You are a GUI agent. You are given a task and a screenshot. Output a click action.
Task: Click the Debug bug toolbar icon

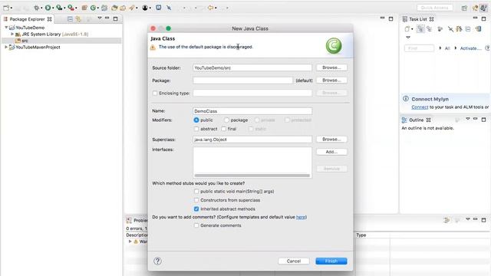pyautogui.click(x=36, y=8)
